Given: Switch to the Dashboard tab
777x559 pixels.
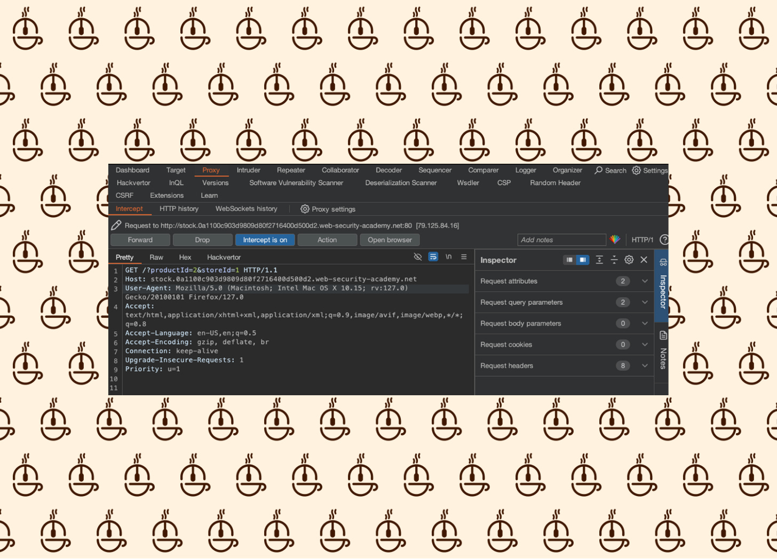Looking at the screenshot, I should point(132,170).
